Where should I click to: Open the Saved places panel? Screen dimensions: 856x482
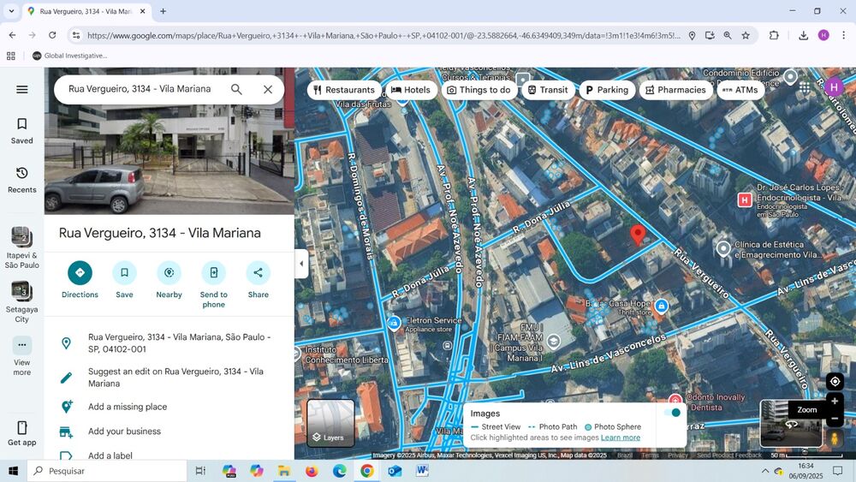pos(22,131)
